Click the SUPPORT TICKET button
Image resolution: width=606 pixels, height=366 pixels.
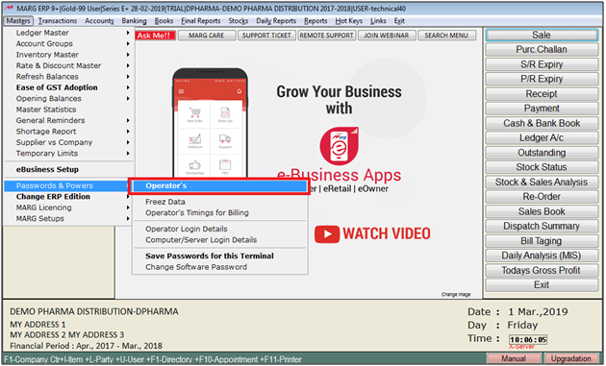[x=266, y=36]
